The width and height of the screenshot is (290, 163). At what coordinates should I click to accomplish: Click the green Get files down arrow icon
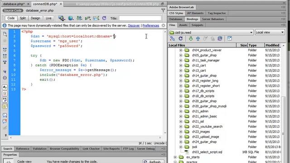(191, 38)
